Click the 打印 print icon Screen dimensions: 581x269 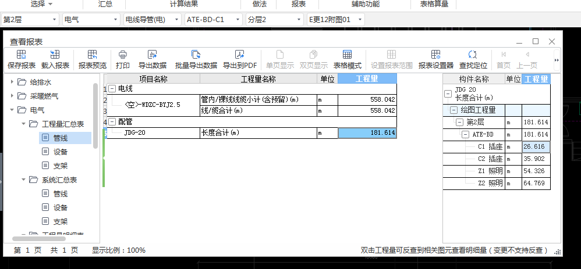click(123, 55)
